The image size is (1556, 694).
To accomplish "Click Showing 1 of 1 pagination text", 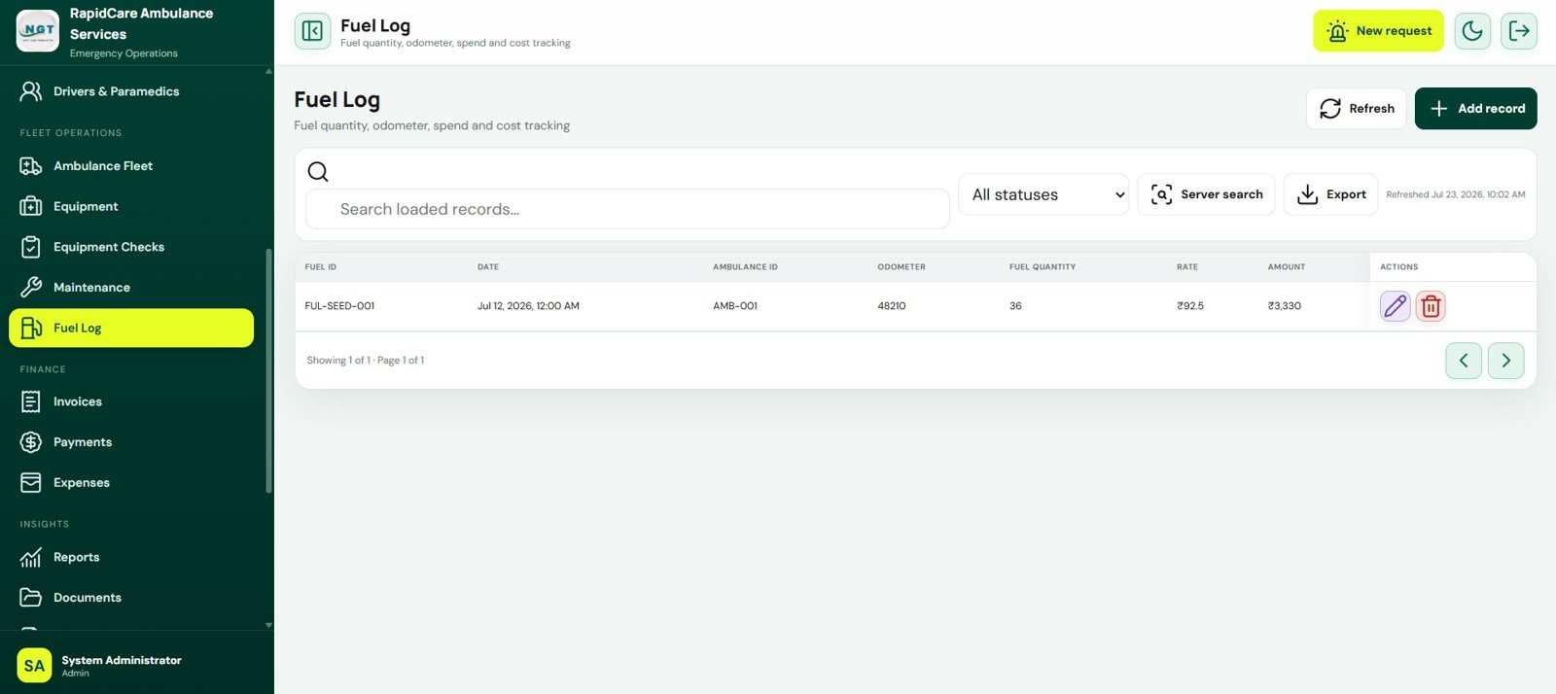I will (366, 361).
